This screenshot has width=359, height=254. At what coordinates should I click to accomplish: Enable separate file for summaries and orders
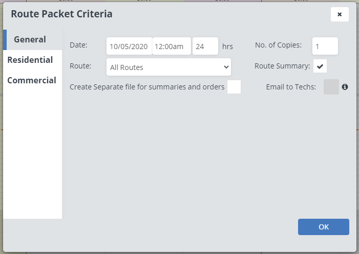(234, 87)
